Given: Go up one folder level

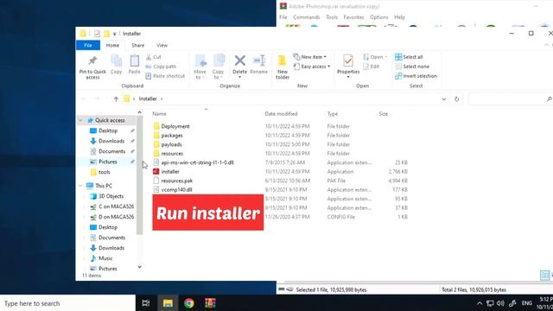Looking at the screenshot, I should (x=116, y=99).
